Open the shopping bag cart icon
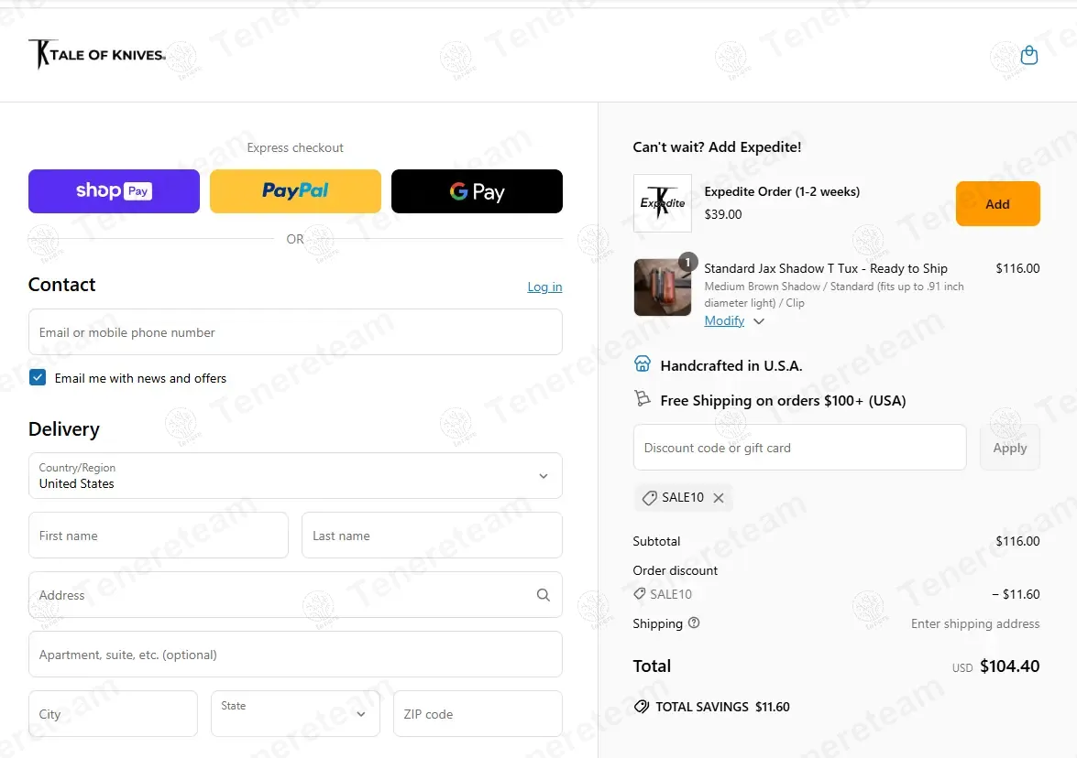Image resolution: width=1077 pixels, height=758 pixels. [x=1029, y=55]
